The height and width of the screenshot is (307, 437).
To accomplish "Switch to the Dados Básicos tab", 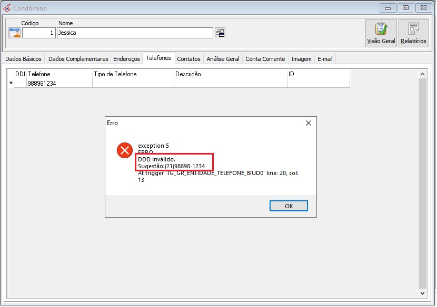I will tap(23, 59).
